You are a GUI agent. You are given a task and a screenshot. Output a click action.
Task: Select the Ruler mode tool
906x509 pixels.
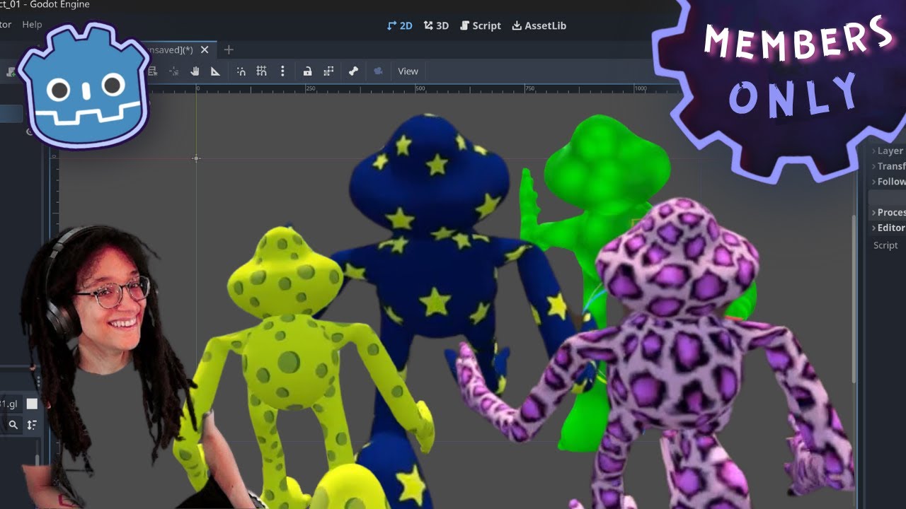click(x=215, y=71)
